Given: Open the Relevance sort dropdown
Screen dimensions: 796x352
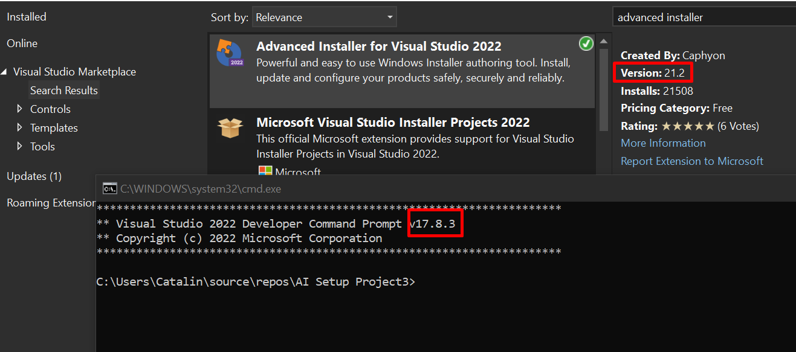Looking at the screenshot, I should coord(324,17).
